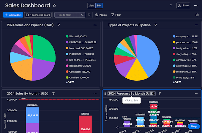Click the Types of Projects in Pipeline title

point(129,25)
